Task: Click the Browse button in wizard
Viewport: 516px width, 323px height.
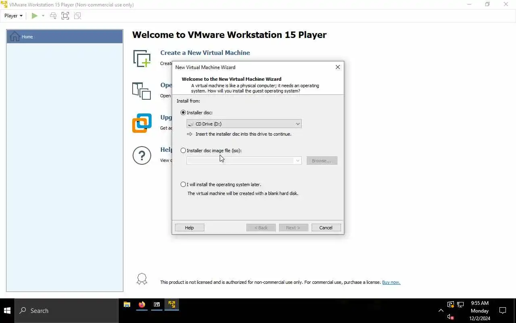Action: (322, 161)
